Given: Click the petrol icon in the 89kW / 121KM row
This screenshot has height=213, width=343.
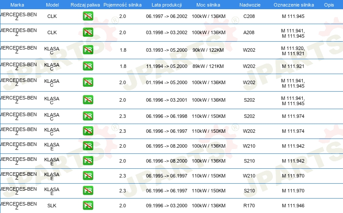Looking at the screenshot, I should click(x=88, y=66).
